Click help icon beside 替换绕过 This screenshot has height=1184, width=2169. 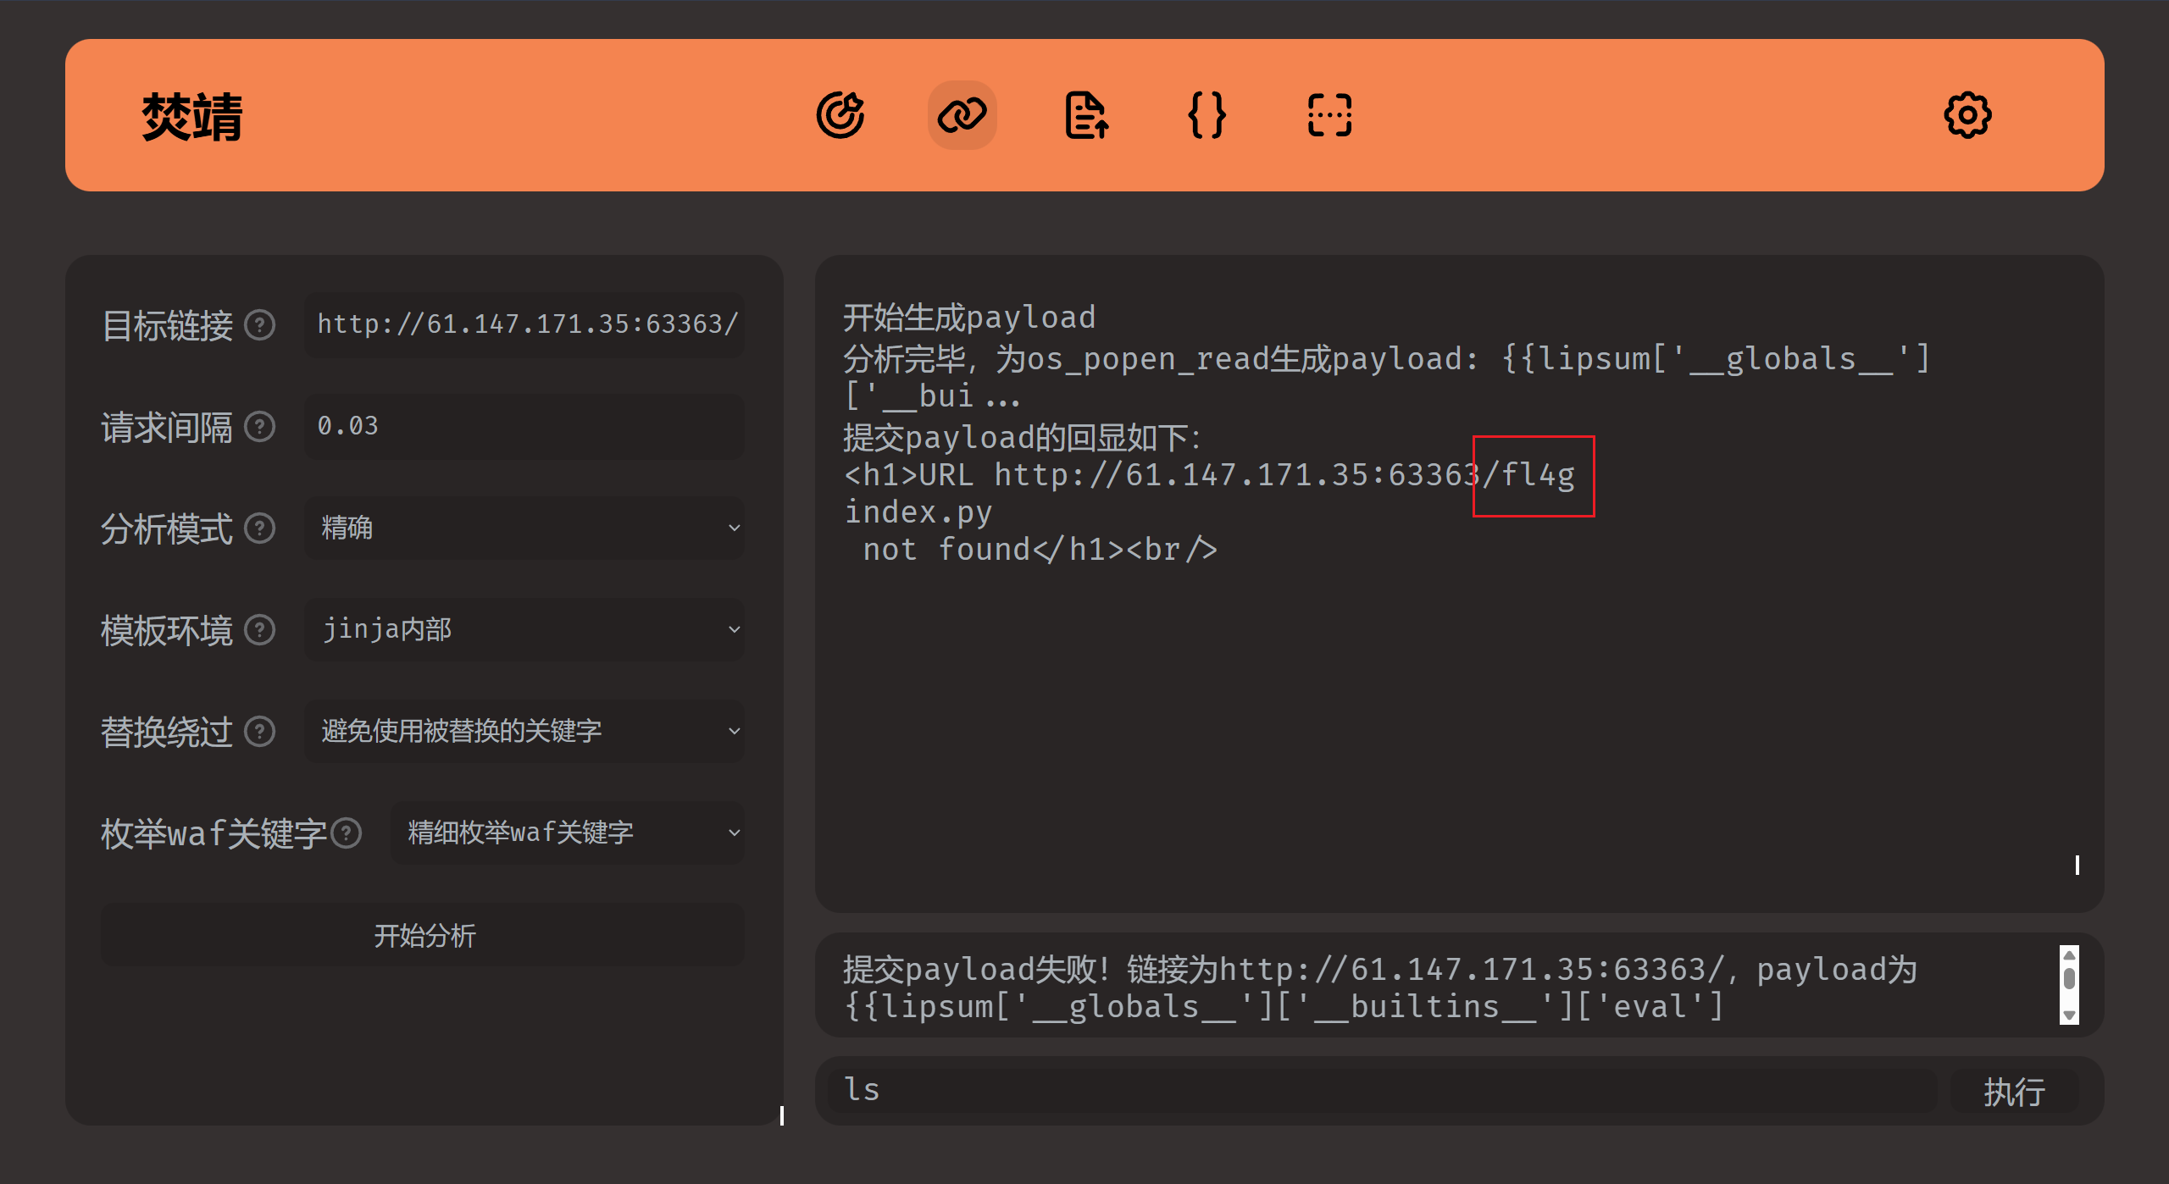click(260, 732)
